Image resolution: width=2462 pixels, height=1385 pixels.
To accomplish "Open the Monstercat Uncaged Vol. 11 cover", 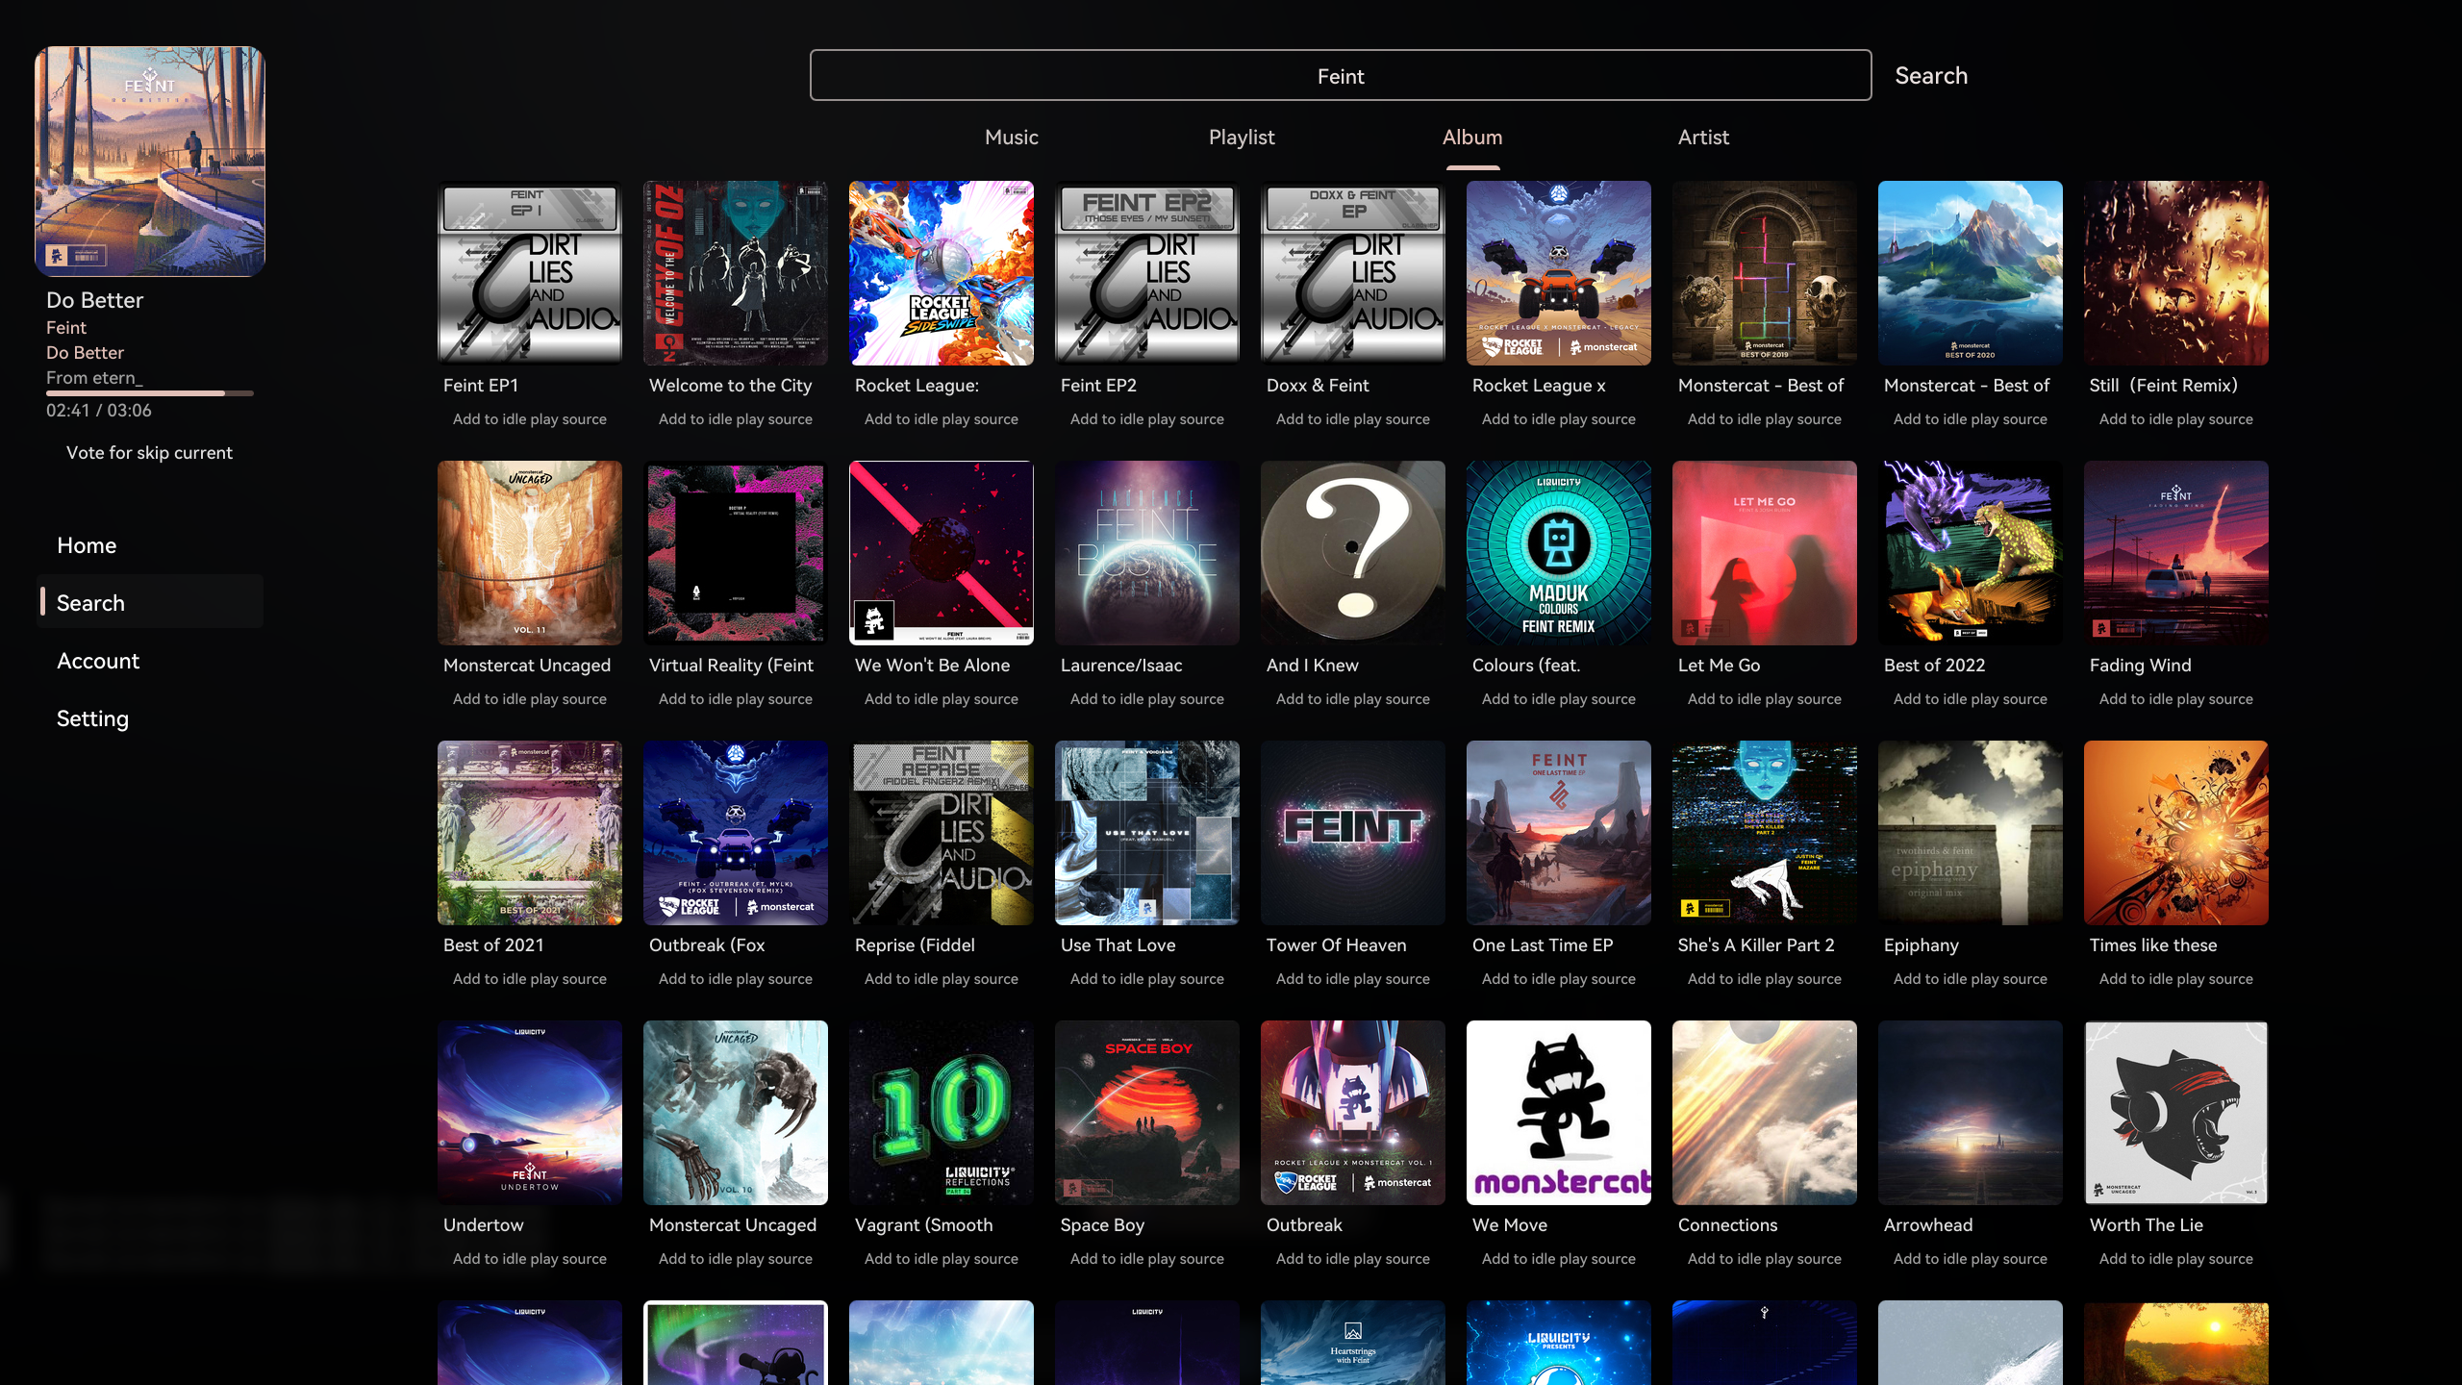I will point(530,553).
